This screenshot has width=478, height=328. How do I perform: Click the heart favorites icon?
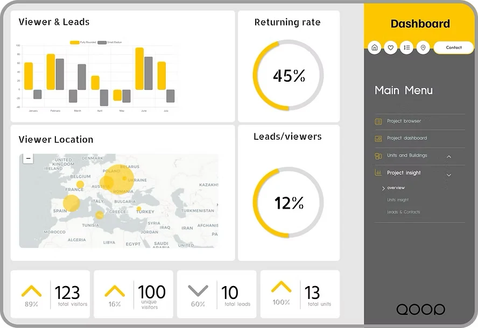[390, 47]
